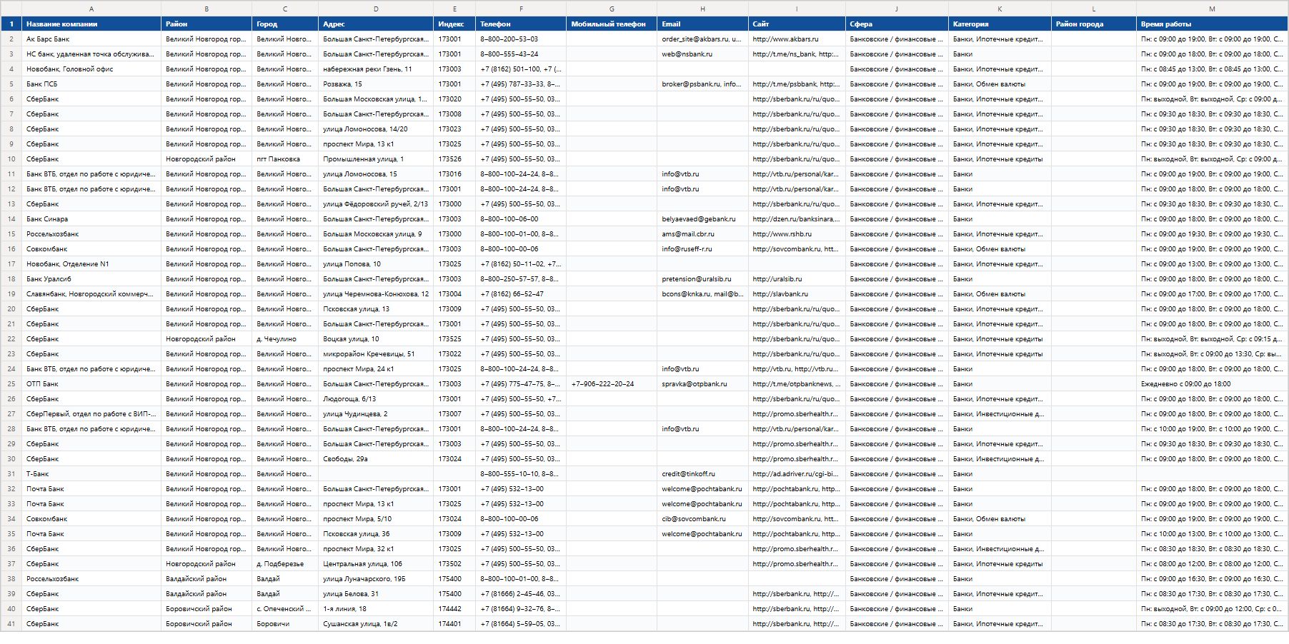
Task: Select the 'Банк ПСБ' cell
Action: tap(91, 84)
